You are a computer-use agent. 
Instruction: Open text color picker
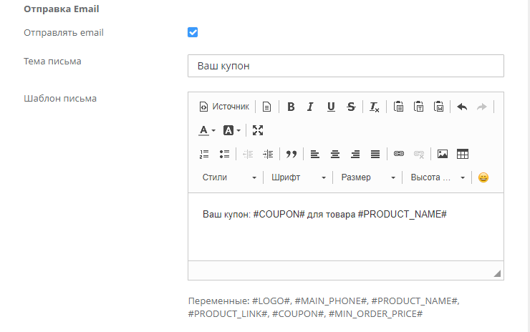206,130
